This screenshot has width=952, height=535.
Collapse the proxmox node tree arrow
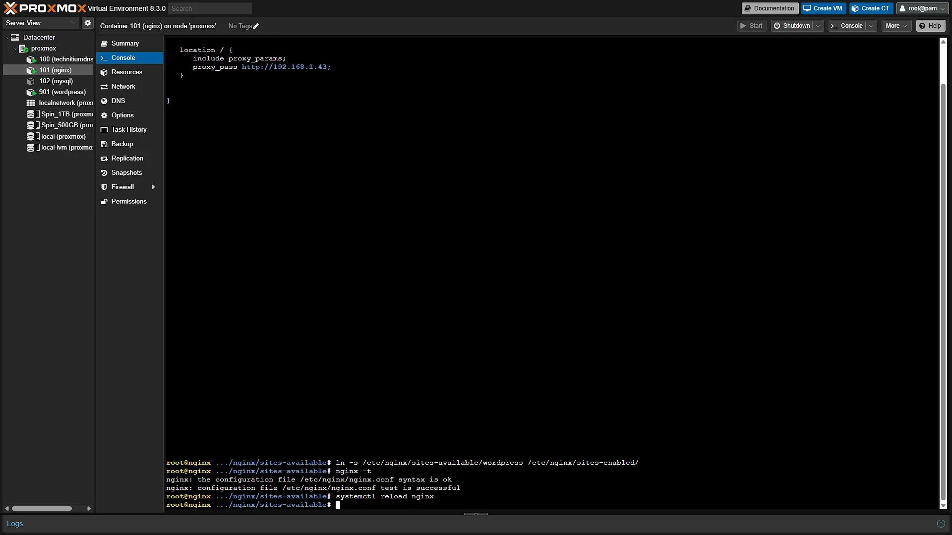coord(15,49)
